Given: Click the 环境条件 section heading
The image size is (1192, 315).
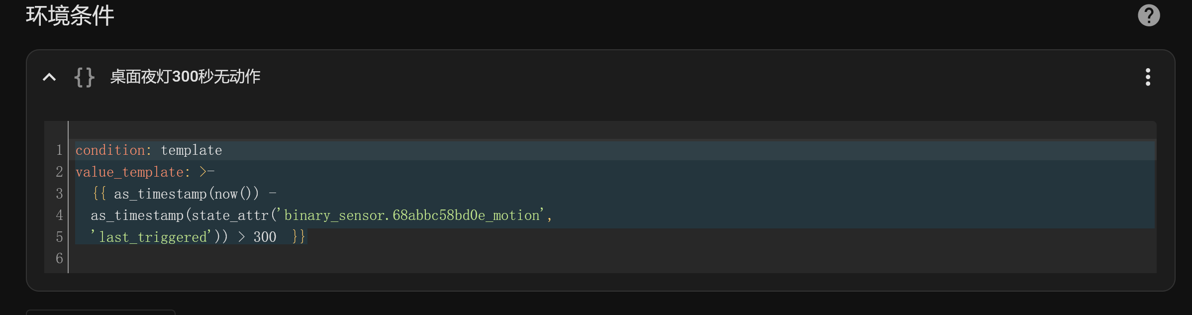Looking at the screenshot, I should pos(70,15).
